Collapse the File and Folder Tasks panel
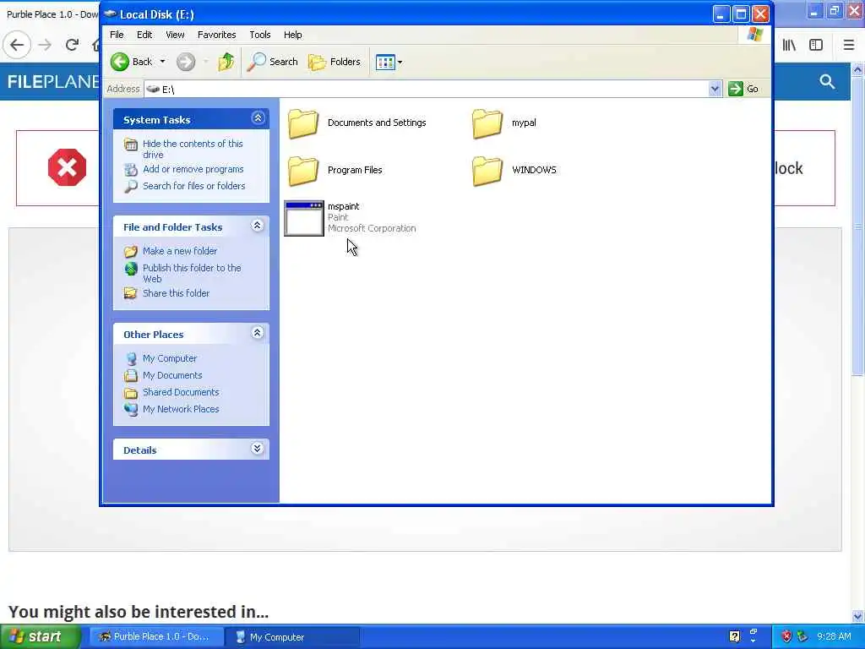 (x=257, y=225)
